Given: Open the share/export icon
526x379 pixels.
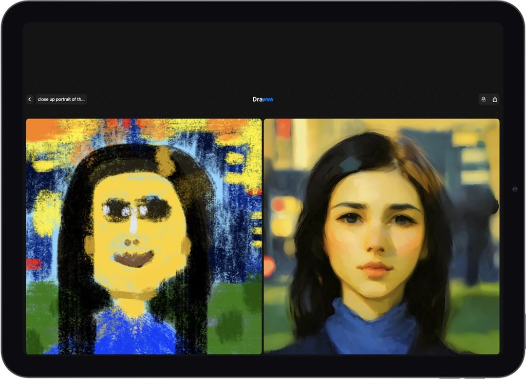Looking at the screenshot, I should point(495,99).
